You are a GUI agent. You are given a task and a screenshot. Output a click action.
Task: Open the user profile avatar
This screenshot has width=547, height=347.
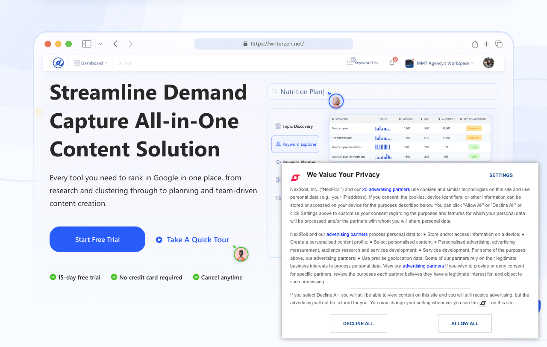point(488,63)
